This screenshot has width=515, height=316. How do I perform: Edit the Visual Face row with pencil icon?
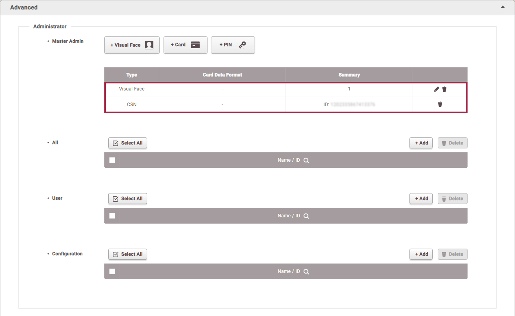coord(436,89)
